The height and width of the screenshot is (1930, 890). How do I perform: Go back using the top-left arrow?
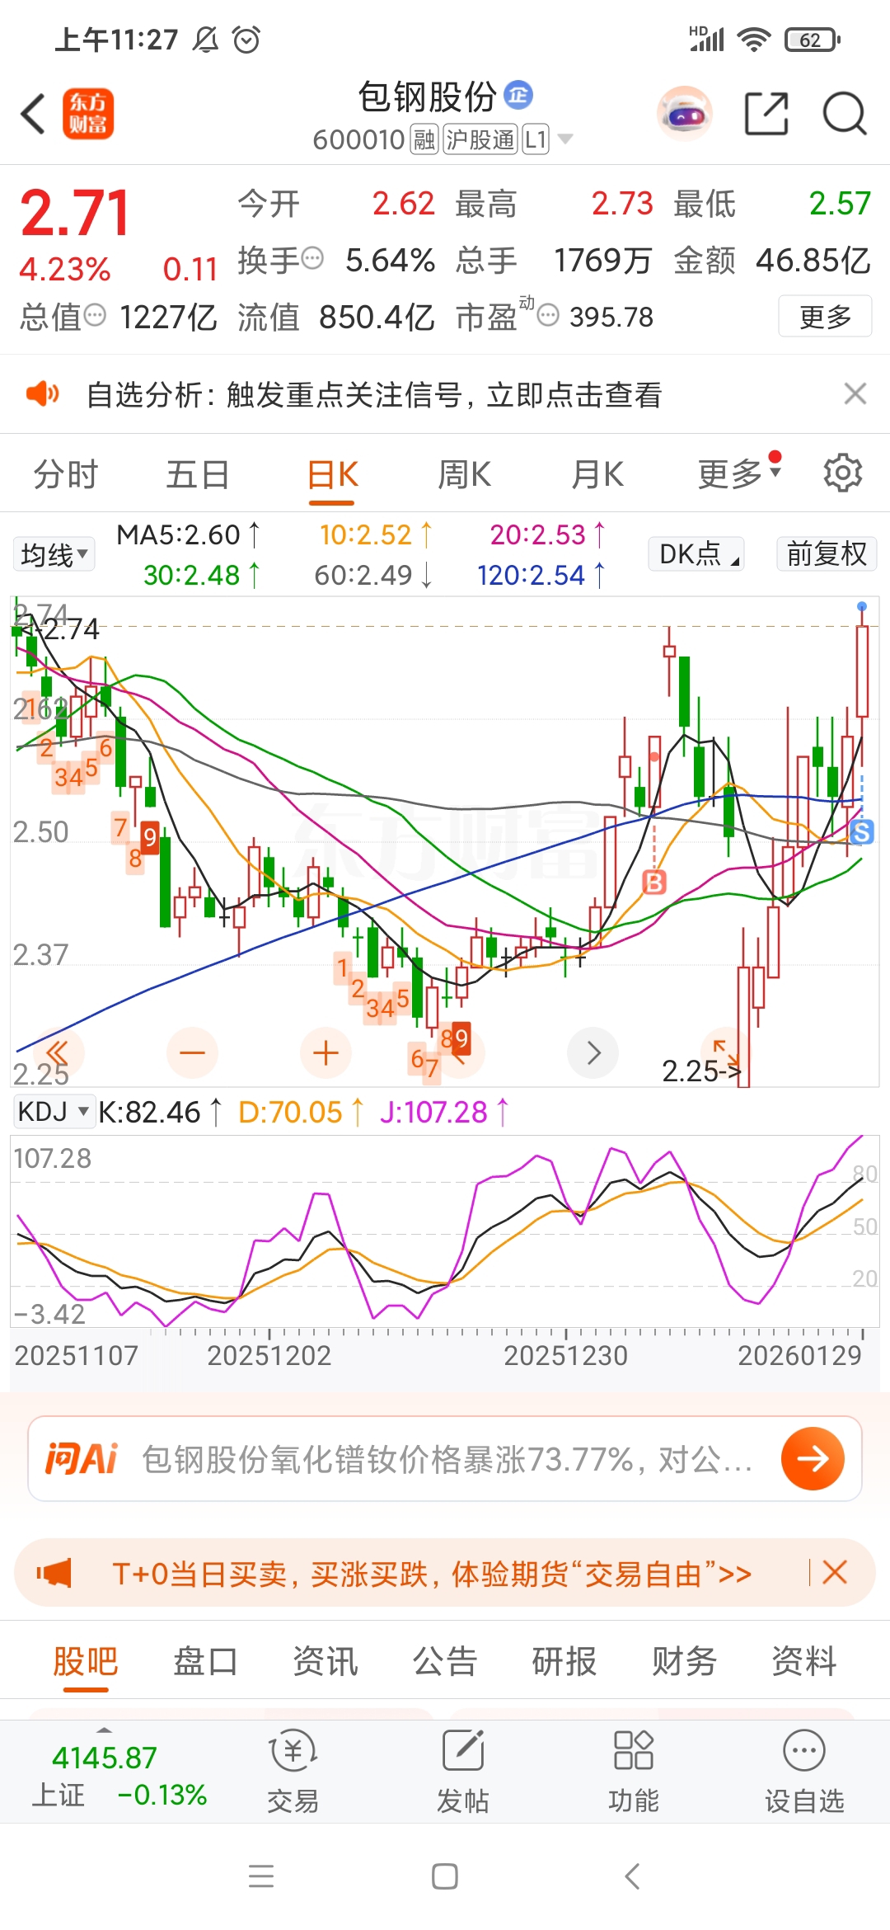click(33, 114)
